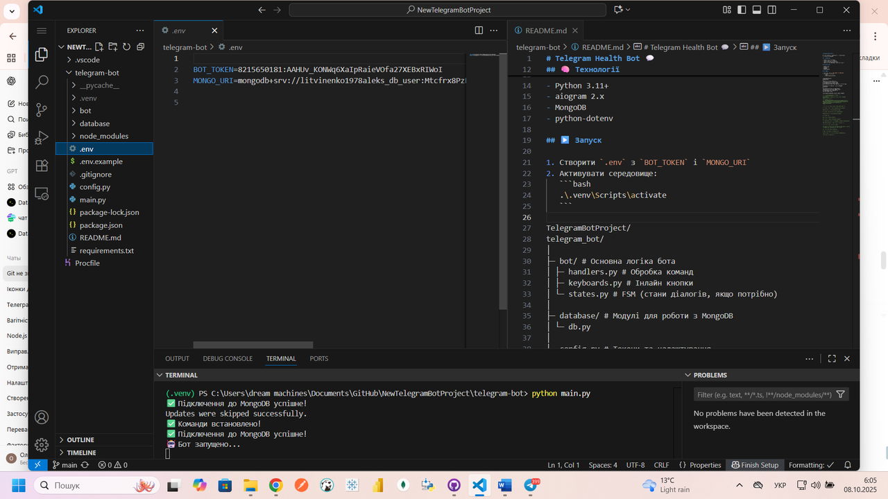This screenshot has height=499, width=888.
Task: Collapse the telegram-bot folder
Action: (x=104, y=72)
